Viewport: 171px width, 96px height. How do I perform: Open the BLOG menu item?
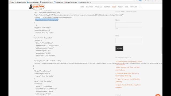(x=114, y=7)
